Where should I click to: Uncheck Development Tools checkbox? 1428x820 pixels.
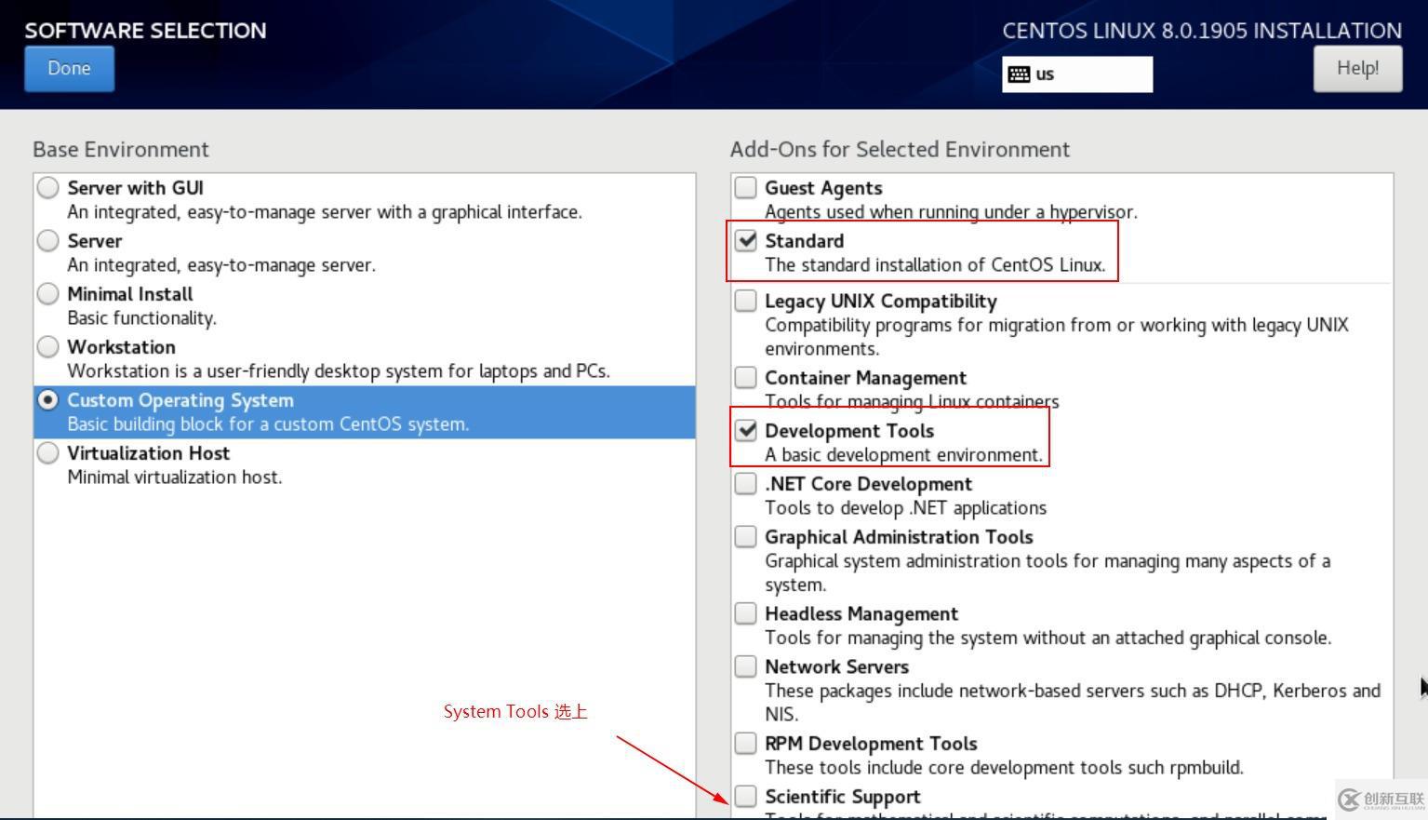[745, 430]
